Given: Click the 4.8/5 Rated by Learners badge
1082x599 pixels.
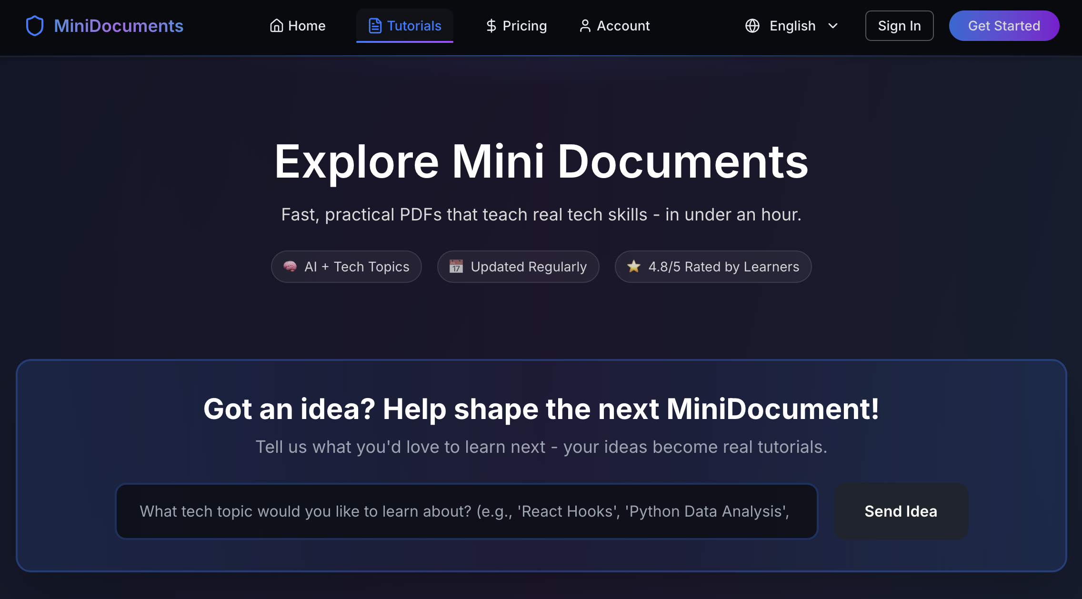Looking at the screenshot, I should [x=712, y=267].
